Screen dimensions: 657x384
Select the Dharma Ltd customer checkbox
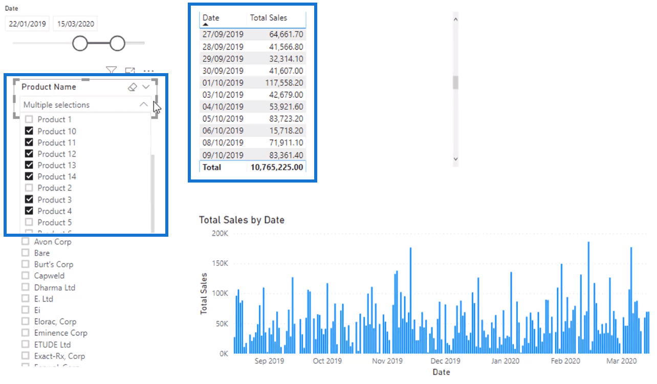click(x=25, y=287)
